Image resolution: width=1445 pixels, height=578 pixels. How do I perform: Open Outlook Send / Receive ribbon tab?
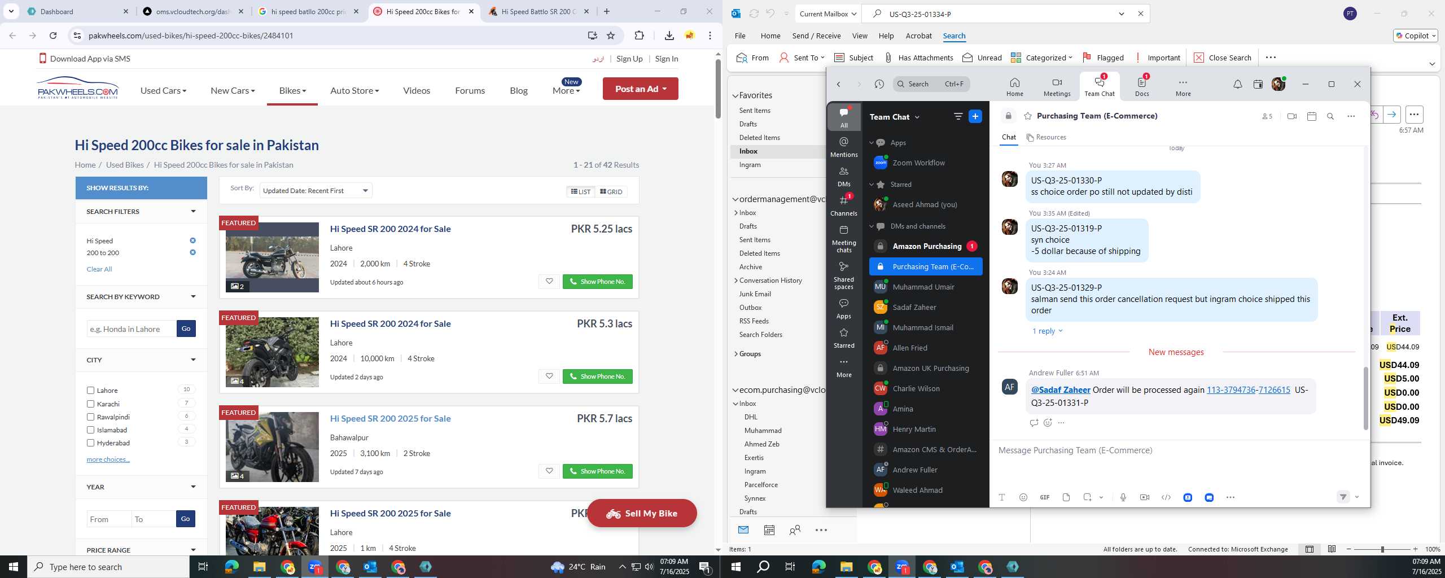[816, 36]
